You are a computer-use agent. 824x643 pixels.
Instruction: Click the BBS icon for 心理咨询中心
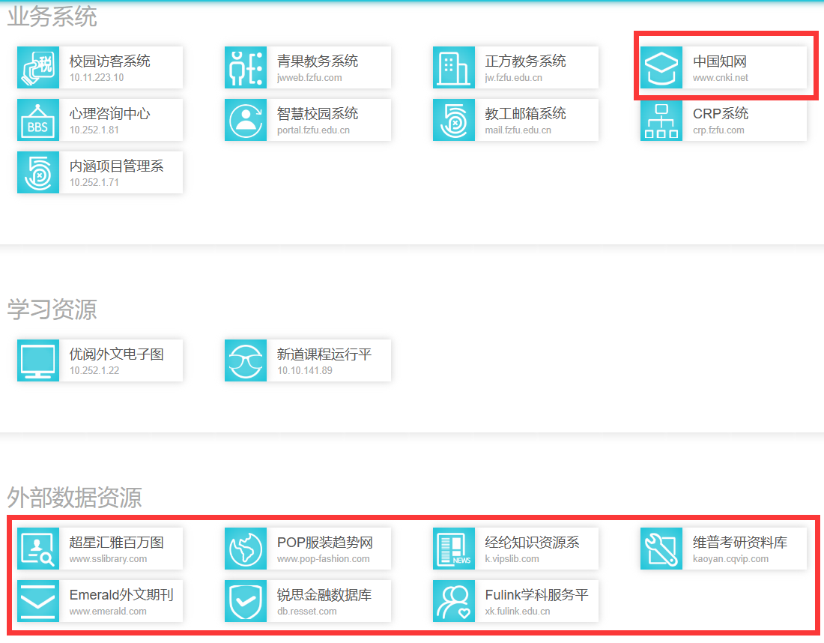38,120
